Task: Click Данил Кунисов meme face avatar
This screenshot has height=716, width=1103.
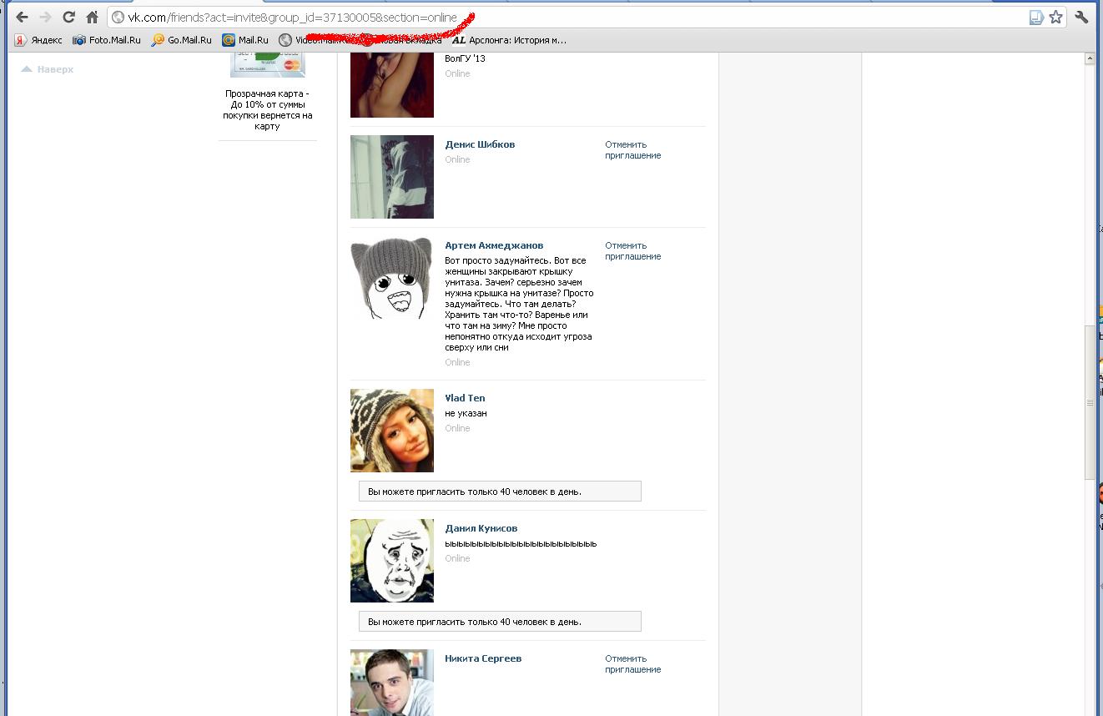Action: coord(392,561)
